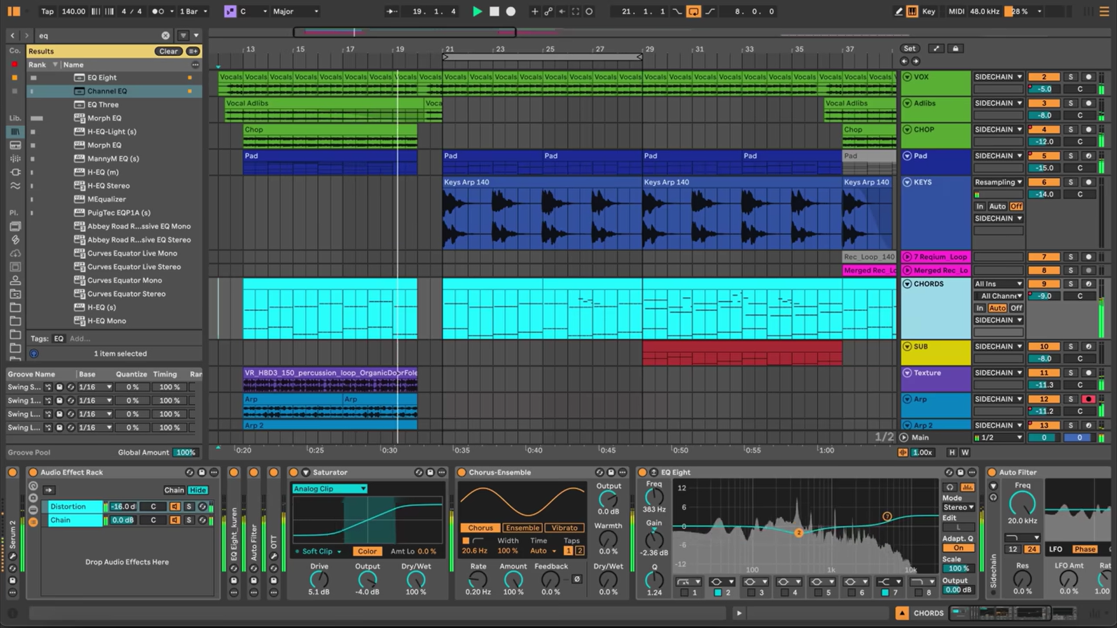
Task: Enable Draw Mode pencil icon
Action: click(x=899, y=11)
